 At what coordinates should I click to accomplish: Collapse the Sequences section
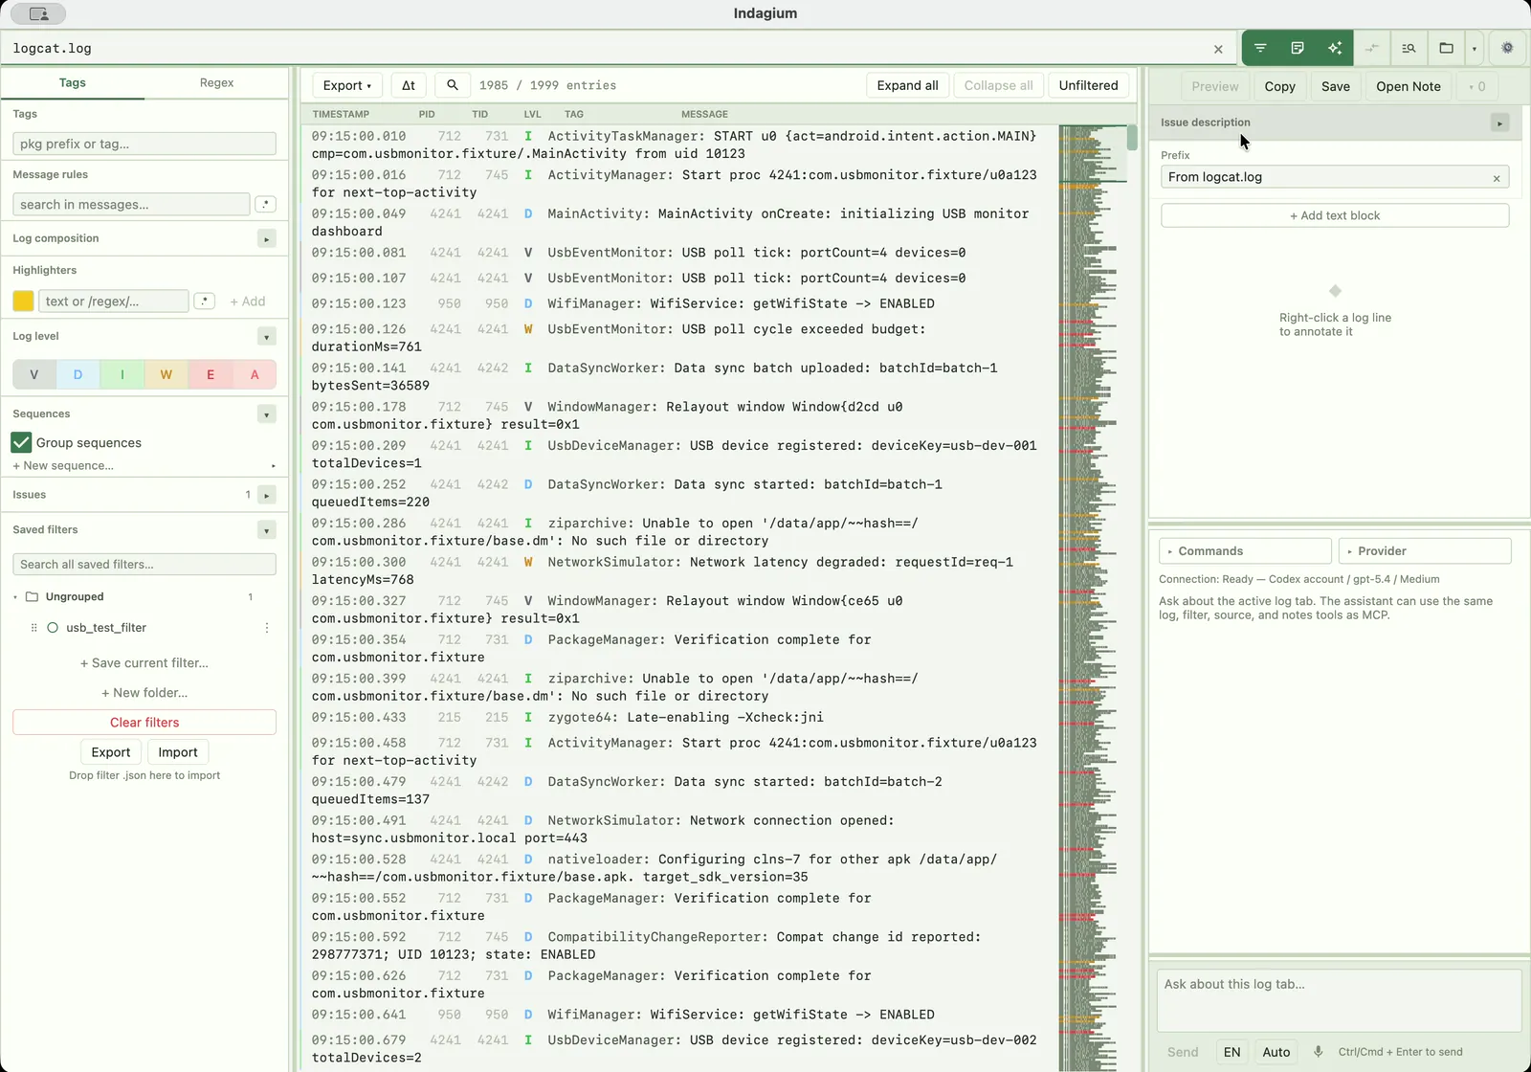tap(267, 413)
